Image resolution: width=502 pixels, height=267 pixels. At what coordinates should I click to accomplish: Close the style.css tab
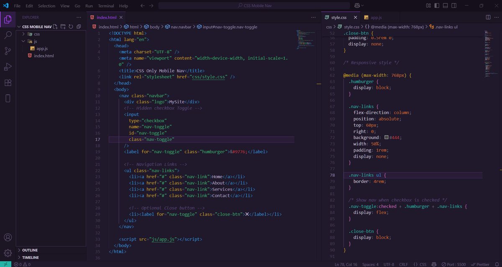[x=355, y=18]
